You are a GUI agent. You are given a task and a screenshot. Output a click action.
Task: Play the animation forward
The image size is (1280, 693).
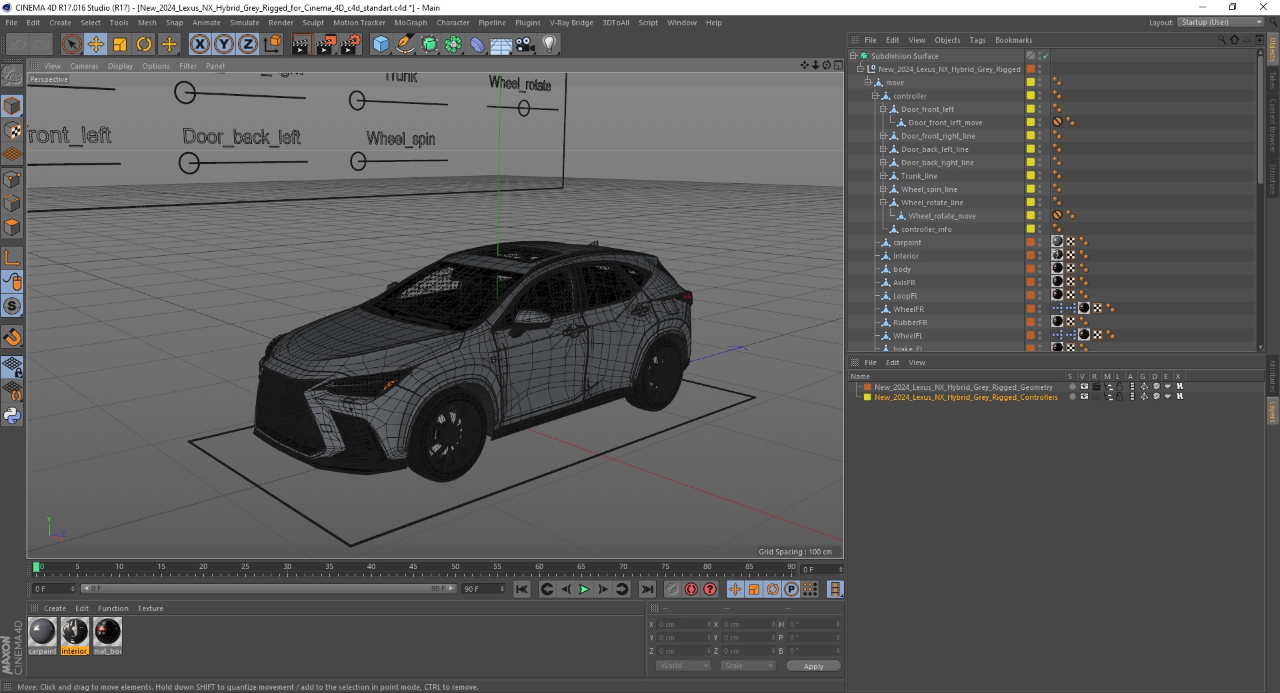tap(584, 589)
